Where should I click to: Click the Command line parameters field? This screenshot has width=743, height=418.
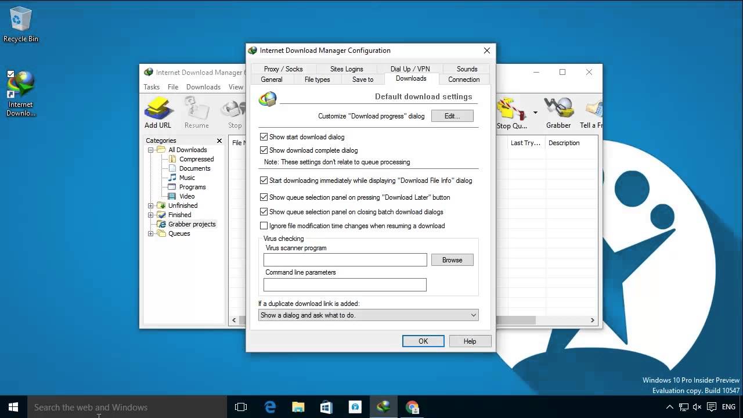pyautogui.click(x=345, y=284)
